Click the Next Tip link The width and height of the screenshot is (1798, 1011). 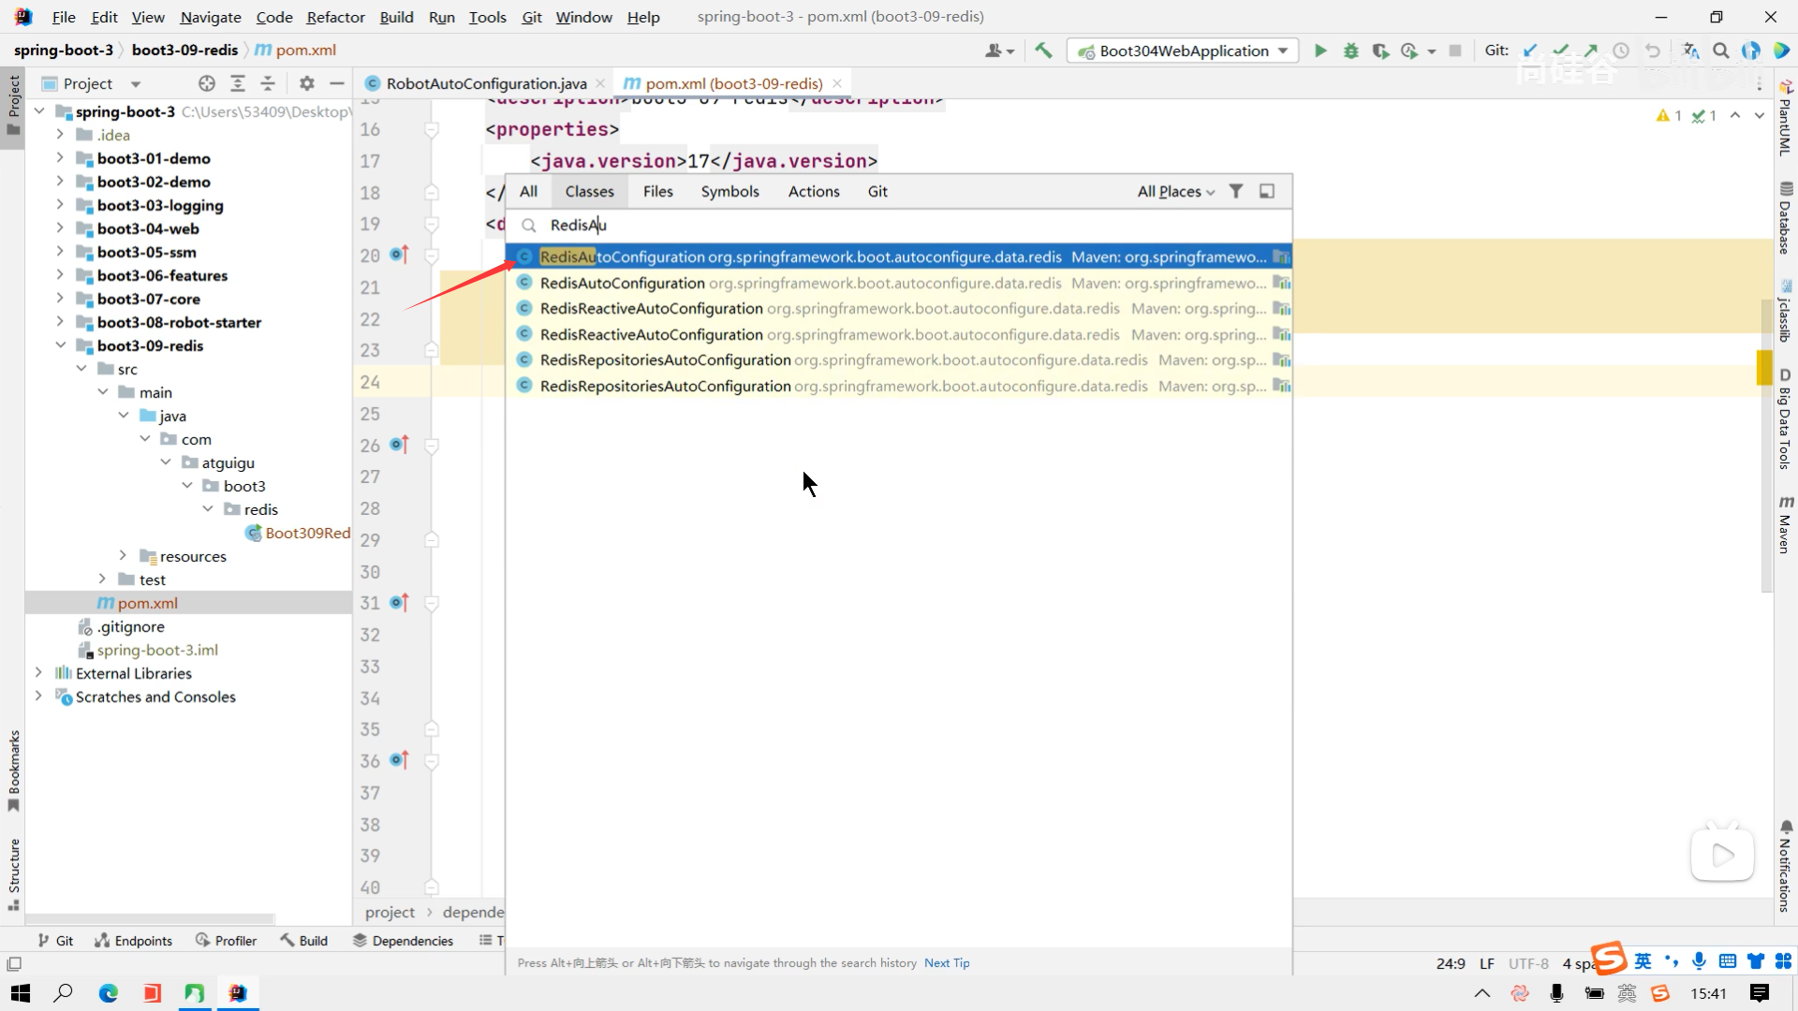[947, 962]
